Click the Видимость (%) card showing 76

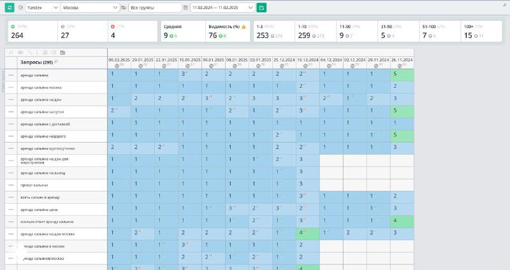[x=228, y=31]
